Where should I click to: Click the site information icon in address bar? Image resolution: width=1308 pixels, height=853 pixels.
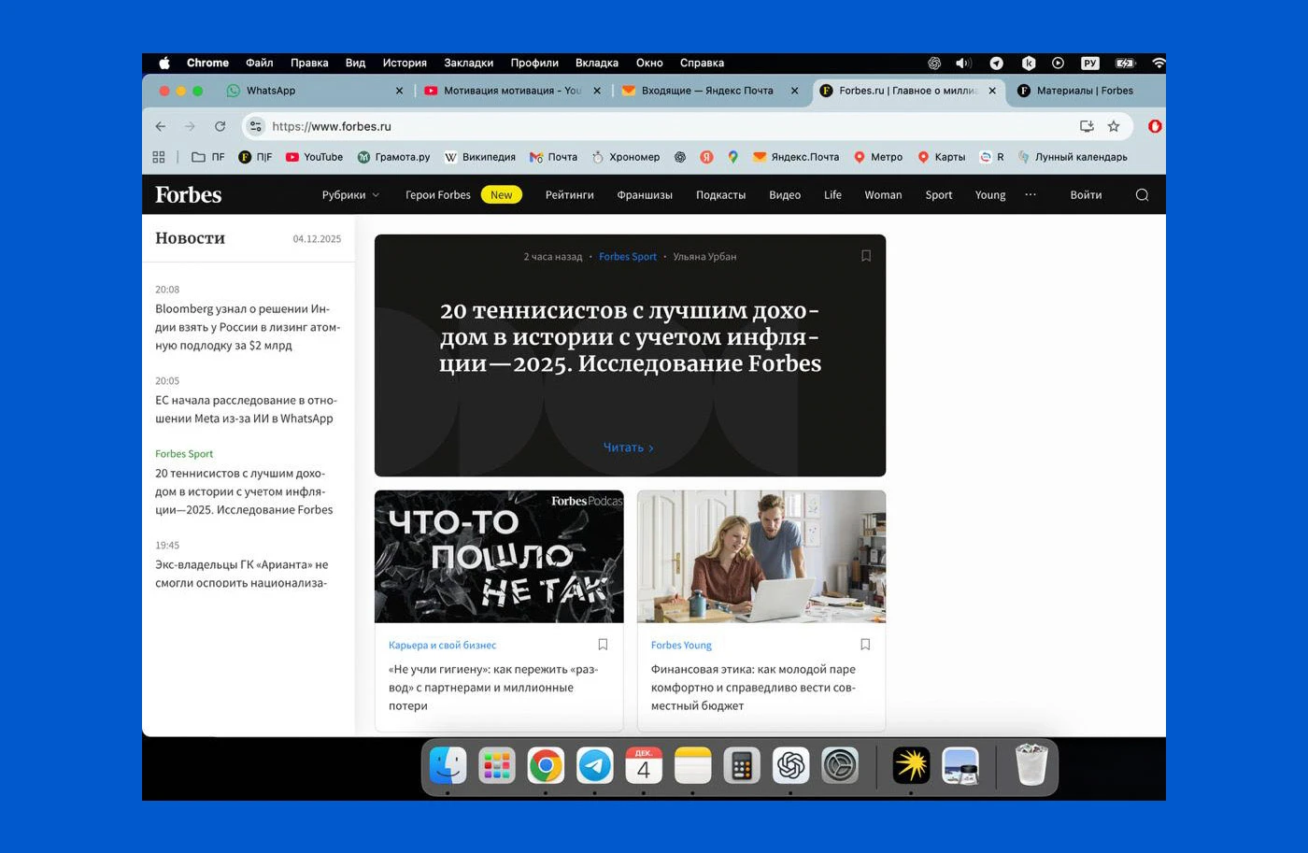(256, 126)
